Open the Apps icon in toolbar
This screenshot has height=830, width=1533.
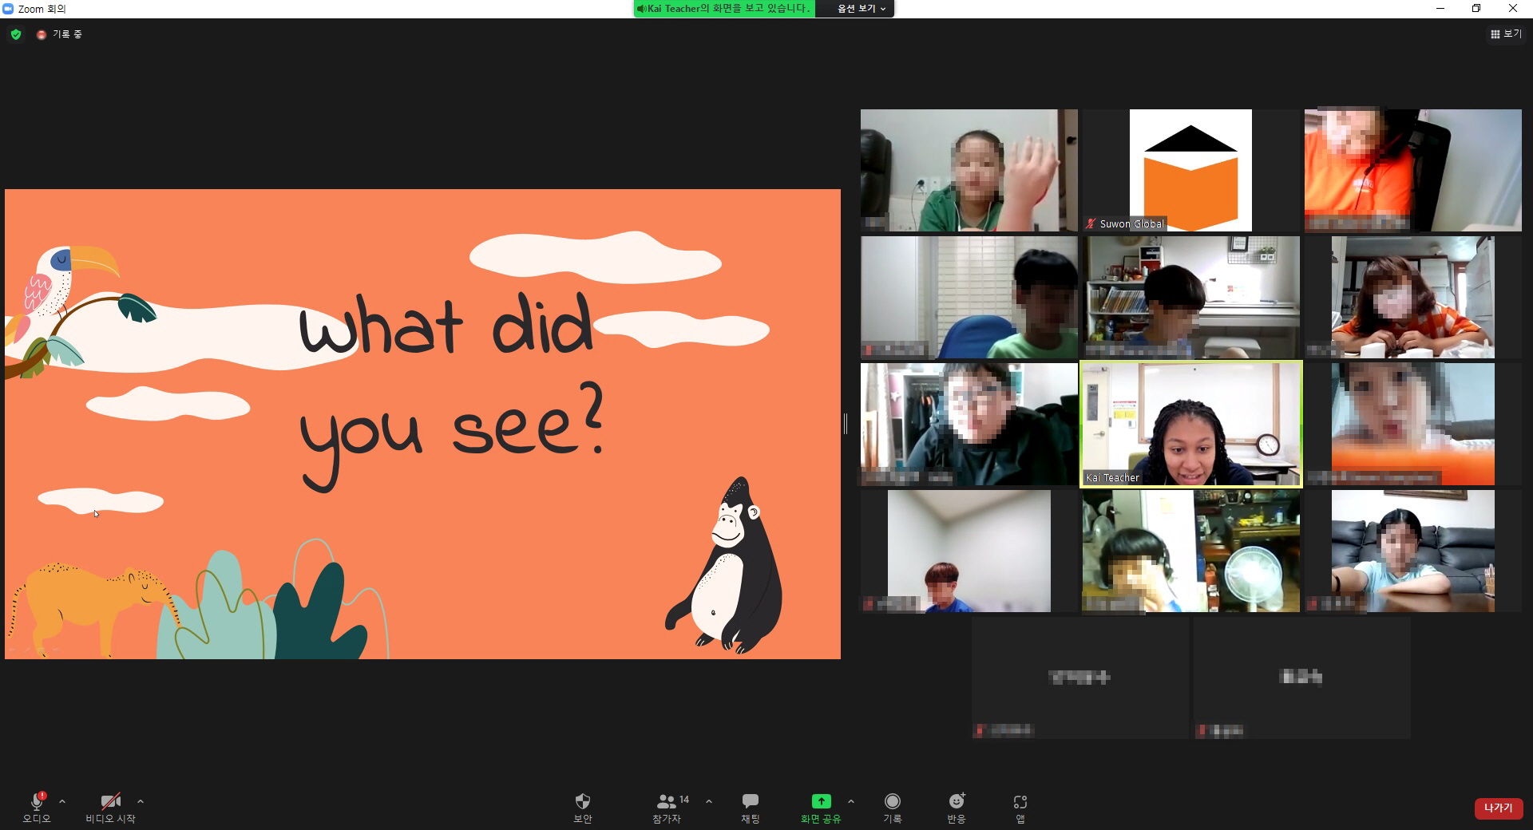click(1020, 802)
